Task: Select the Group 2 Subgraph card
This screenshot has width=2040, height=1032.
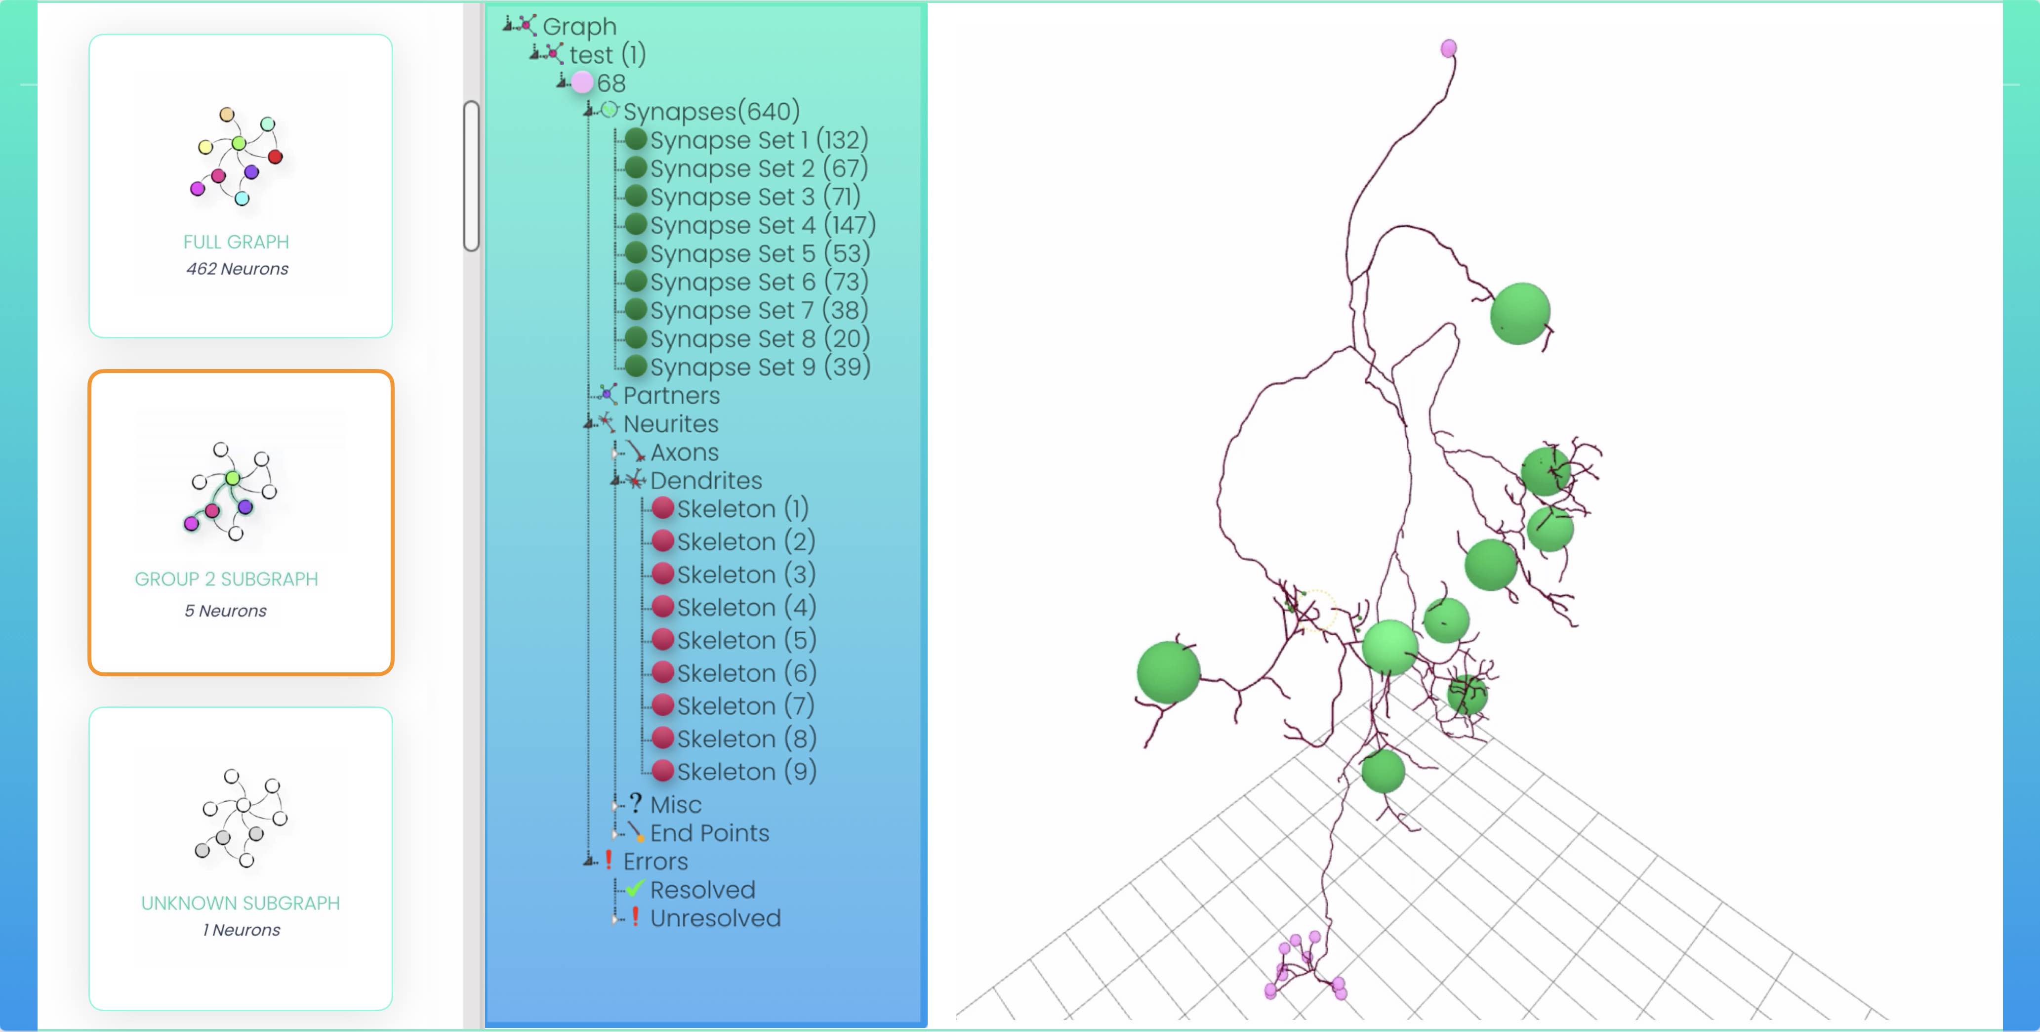Action: click(241, 523)
